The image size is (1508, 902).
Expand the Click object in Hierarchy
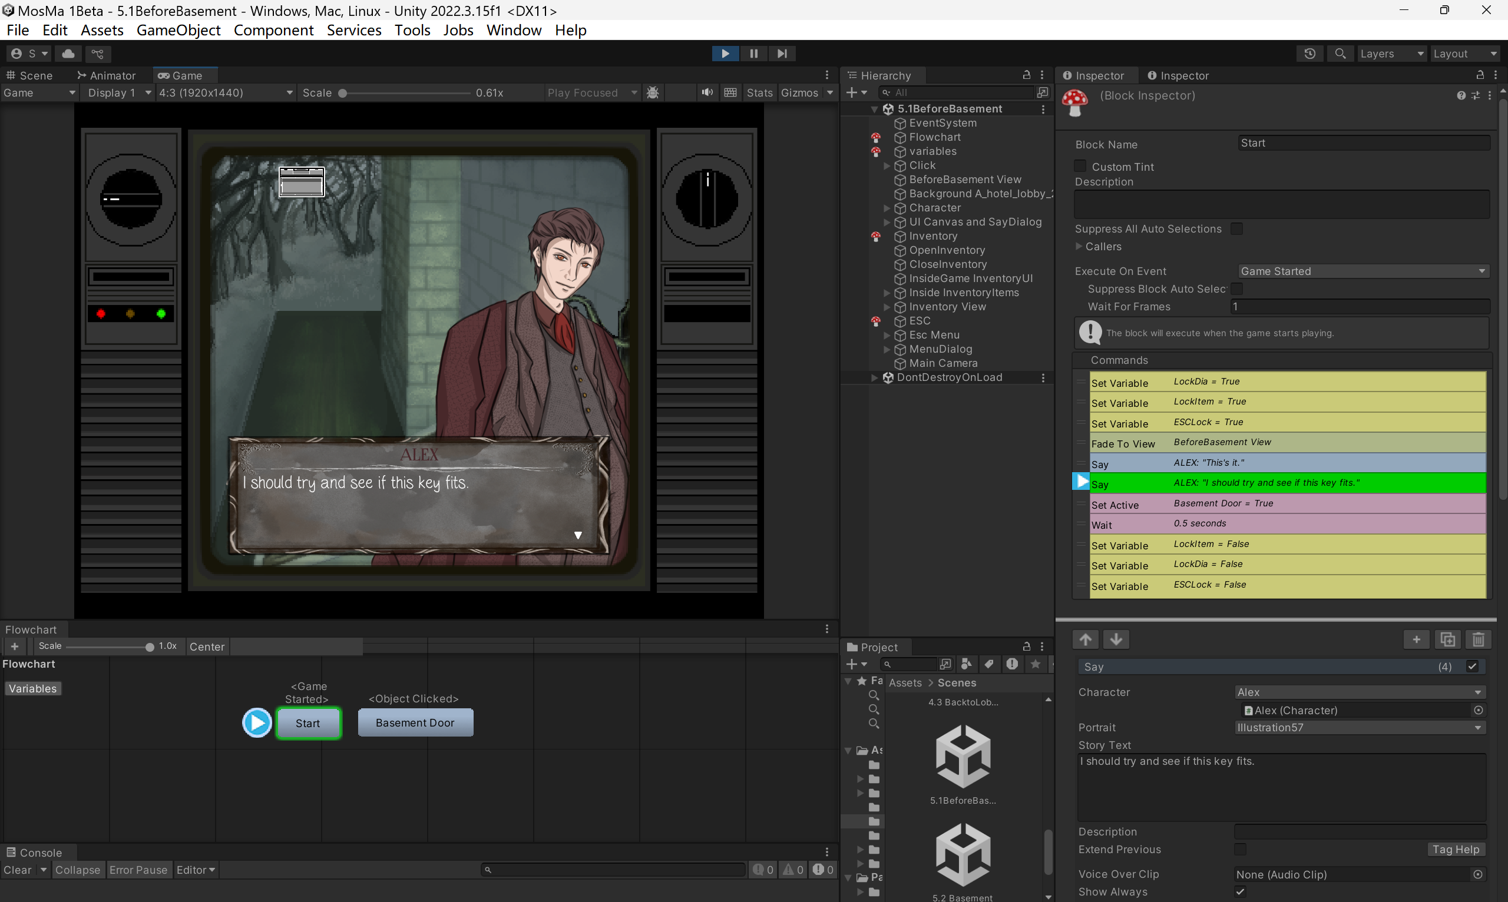pos(886,165)
